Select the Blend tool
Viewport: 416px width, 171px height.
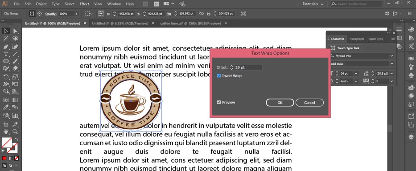pyautogui.click(x=15, y=107)
